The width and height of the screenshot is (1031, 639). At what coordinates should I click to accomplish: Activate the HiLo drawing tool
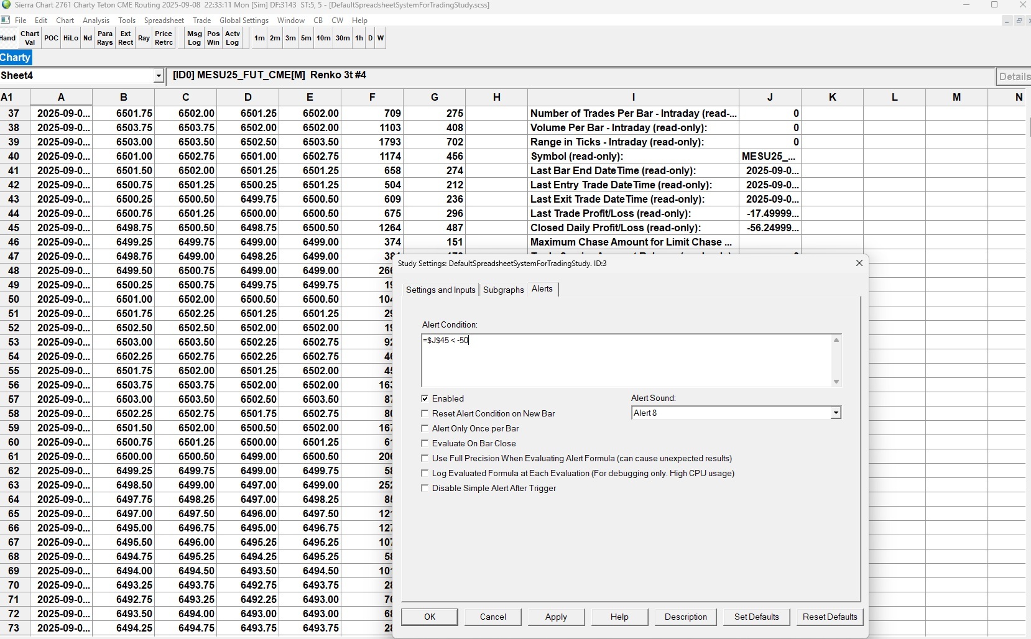pyautogui.click(x=71, y=38)
